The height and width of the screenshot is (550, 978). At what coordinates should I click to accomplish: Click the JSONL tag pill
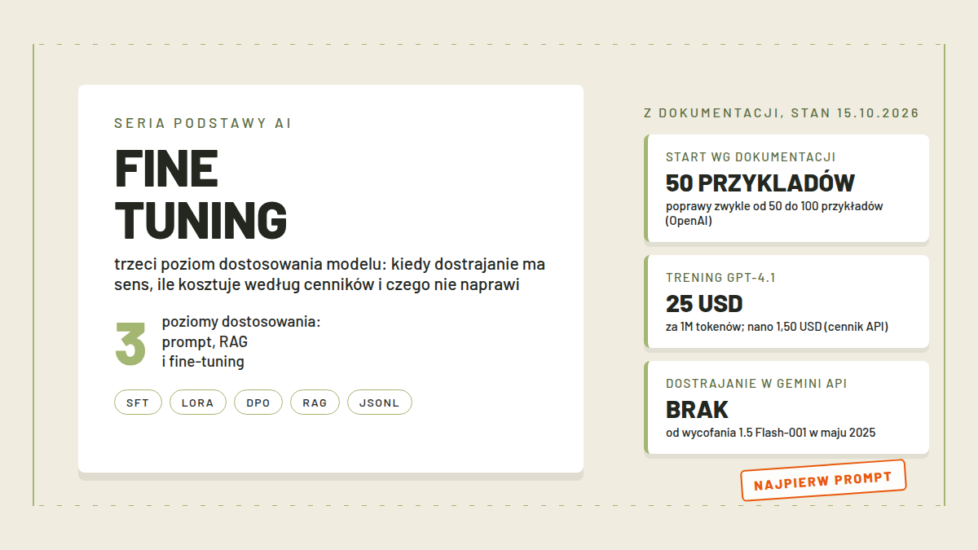pos(380,403)
